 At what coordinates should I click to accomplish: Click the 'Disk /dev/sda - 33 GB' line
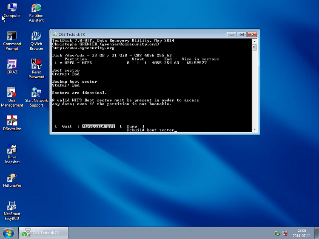(112, 55)
